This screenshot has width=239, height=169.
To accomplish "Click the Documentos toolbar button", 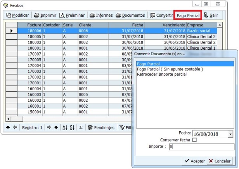I will tap(130, 16).
